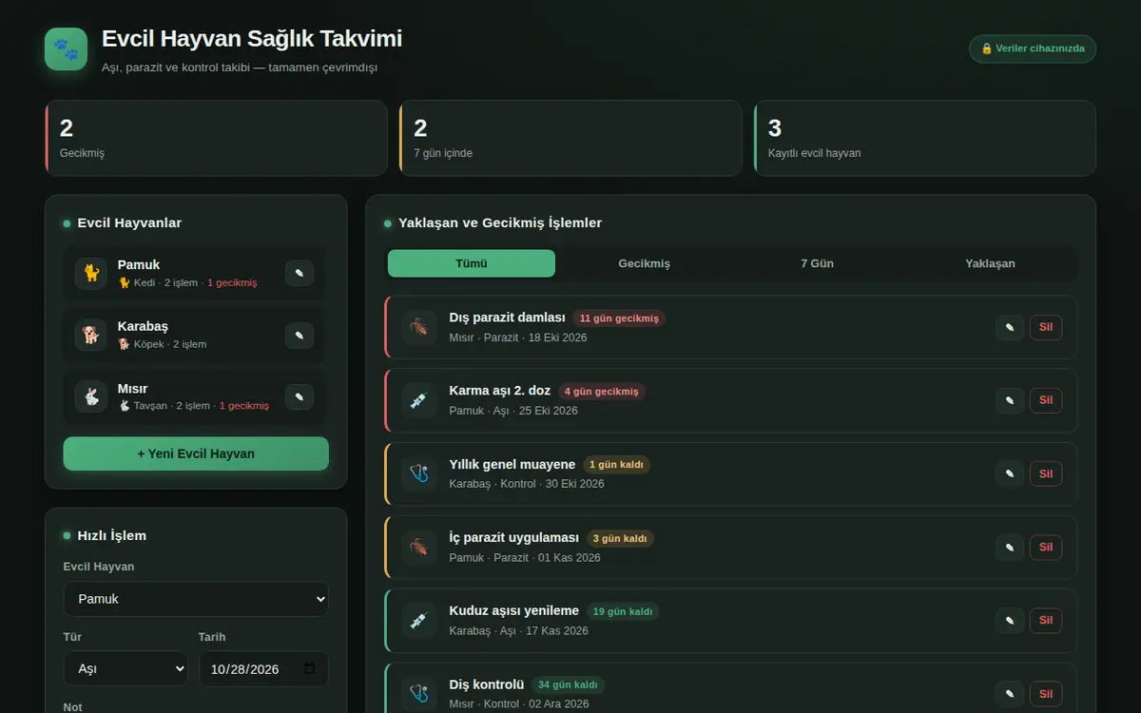Click the 11 gün gecikmiş badge
Image resolution: width=1141 pixels, height=713 pixels.
(x=619, y=318)
